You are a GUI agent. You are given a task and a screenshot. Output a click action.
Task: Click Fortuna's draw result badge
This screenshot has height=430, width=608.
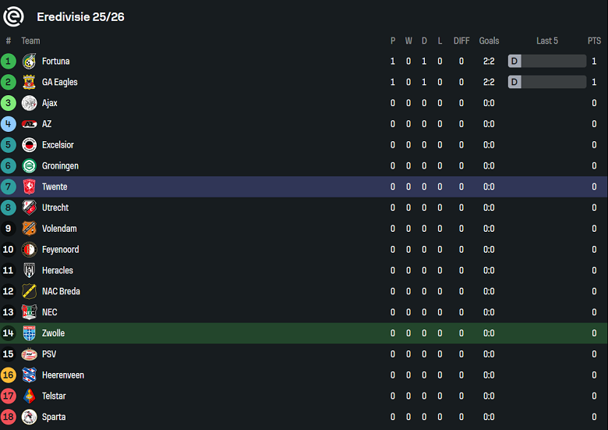point(514,61)
